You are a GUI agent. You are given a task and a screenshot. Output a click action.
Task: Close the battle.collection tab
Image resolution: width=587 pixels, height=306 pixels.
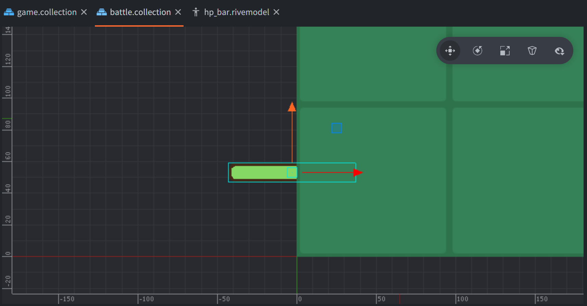(178, 12)
